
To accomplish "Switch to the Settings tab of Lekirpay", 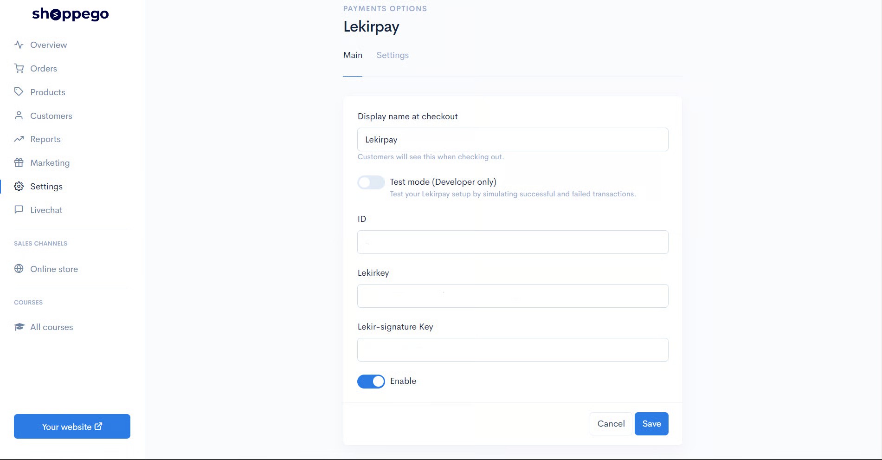I will pos(393,55).
